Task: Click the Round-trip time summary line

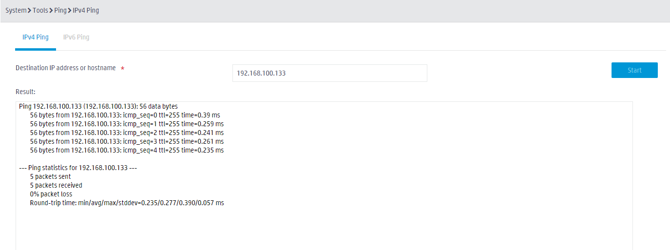Action: (x=127, y=203)
